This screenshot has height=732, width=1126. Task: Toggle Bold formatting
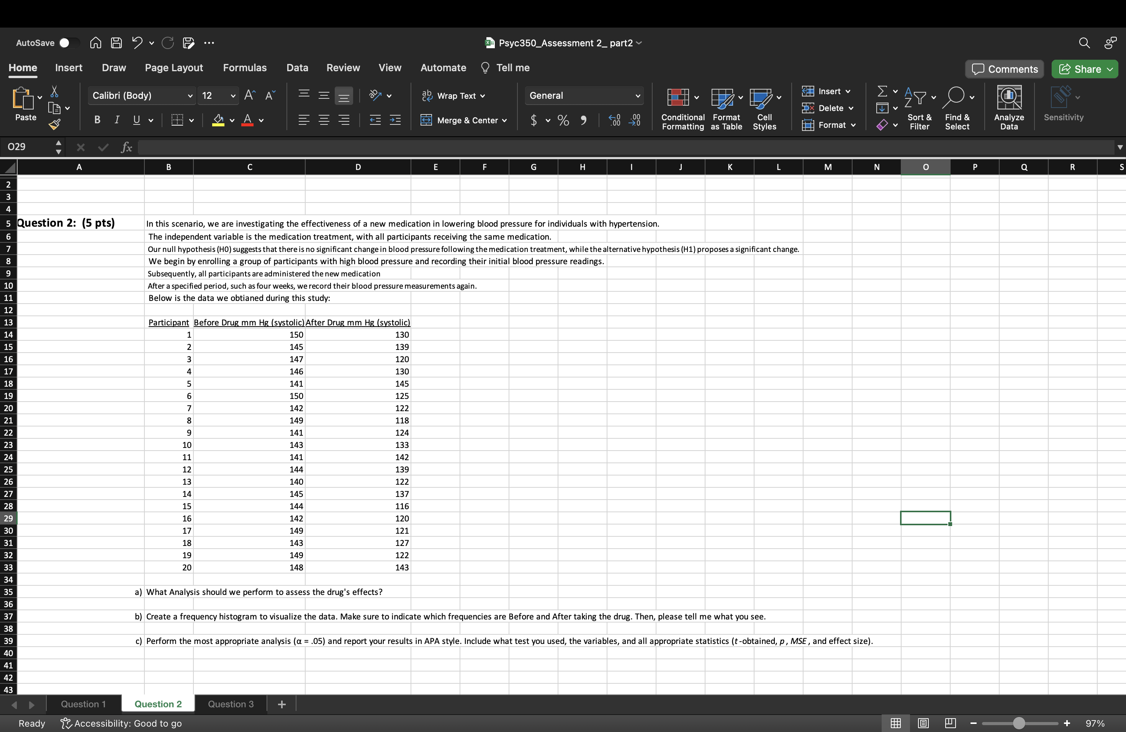pos(97,120)
